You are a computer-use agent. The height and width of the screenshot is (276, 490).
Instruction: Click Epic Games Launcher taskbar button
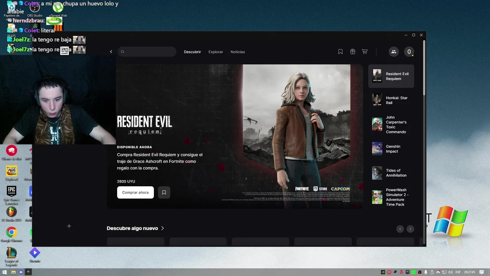tap(29, 272)
